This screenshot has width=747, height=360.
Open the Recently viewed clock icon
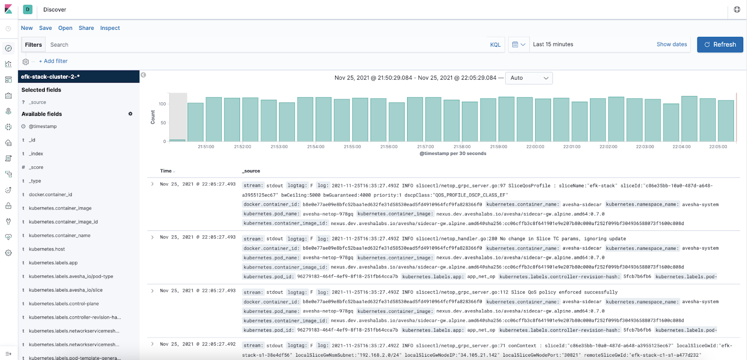coord(8,28)
